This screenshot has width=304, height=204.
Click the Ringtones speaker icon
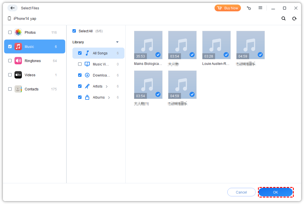click(18, 61)
